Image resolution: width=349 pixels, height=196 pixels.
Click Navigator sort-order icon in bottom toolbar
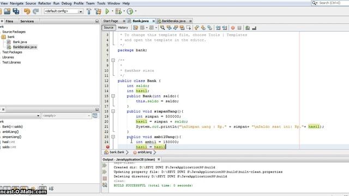(x=51, y=189)
